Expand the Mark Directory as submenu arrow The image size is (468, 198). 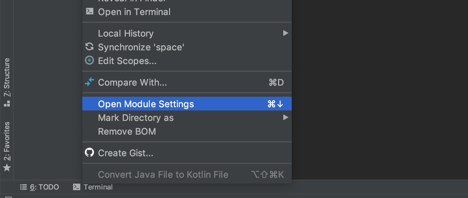click(x=286, y=117)
